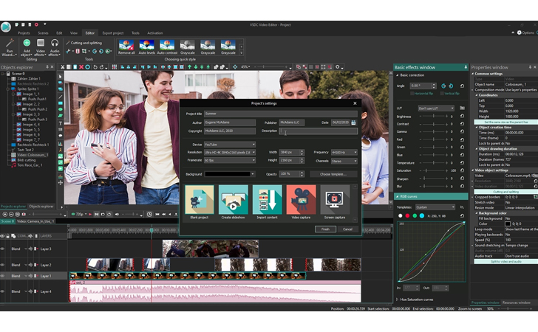Expand the LUT dropdown in Basic effects
Viewport: 538px width, 332px height.
point(436,108)
